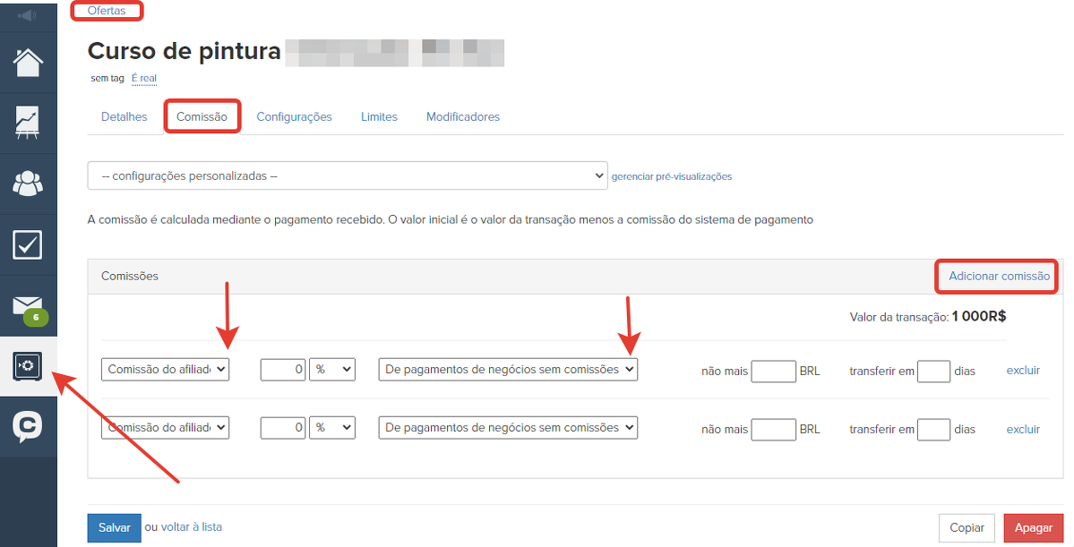Open first row percent unit dropdown
This screenshot has height=547, width=1074.
[331, 370]
